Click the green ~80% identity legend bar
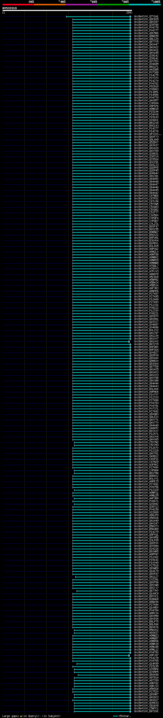 [113, 5]
